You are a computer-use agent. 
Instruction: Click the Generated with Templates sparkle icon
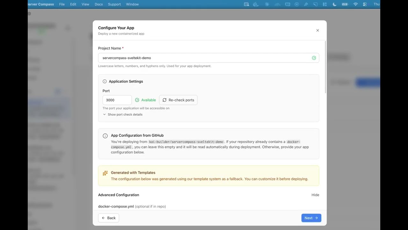(x=105, y=173)
